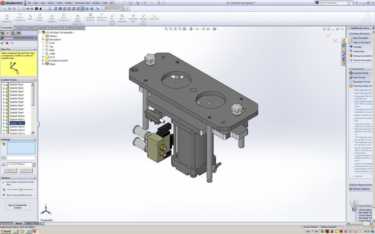375x234 pixels.
Task: Click the Explode Line Sketch tool
Action: pos(143,19)
